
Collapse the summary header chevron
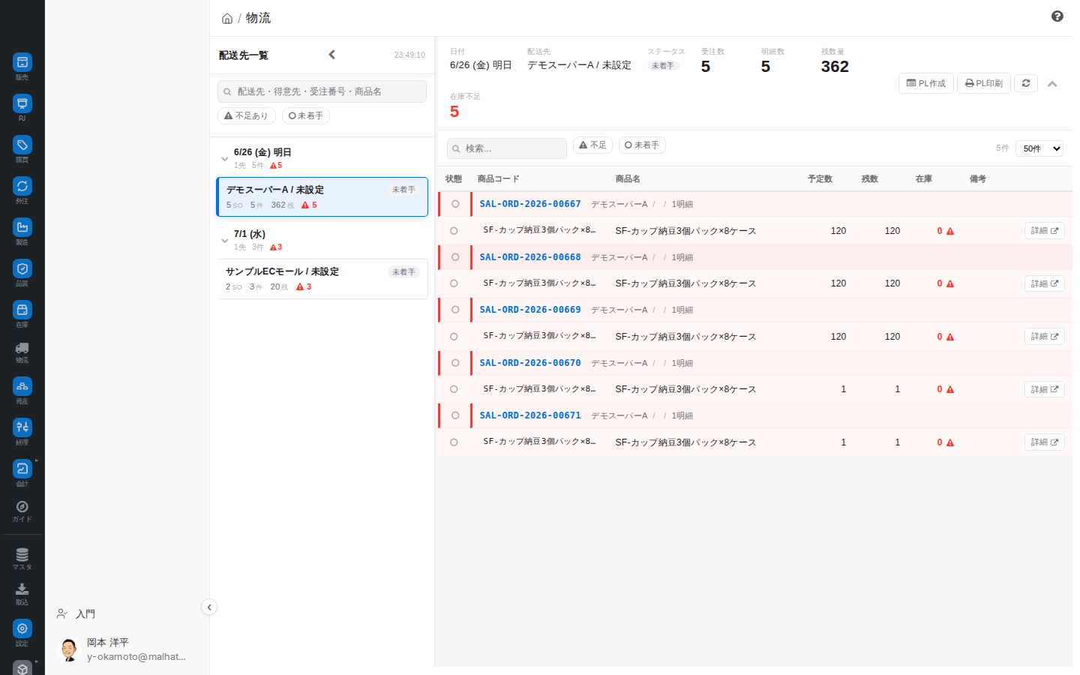coord(1052,84)
